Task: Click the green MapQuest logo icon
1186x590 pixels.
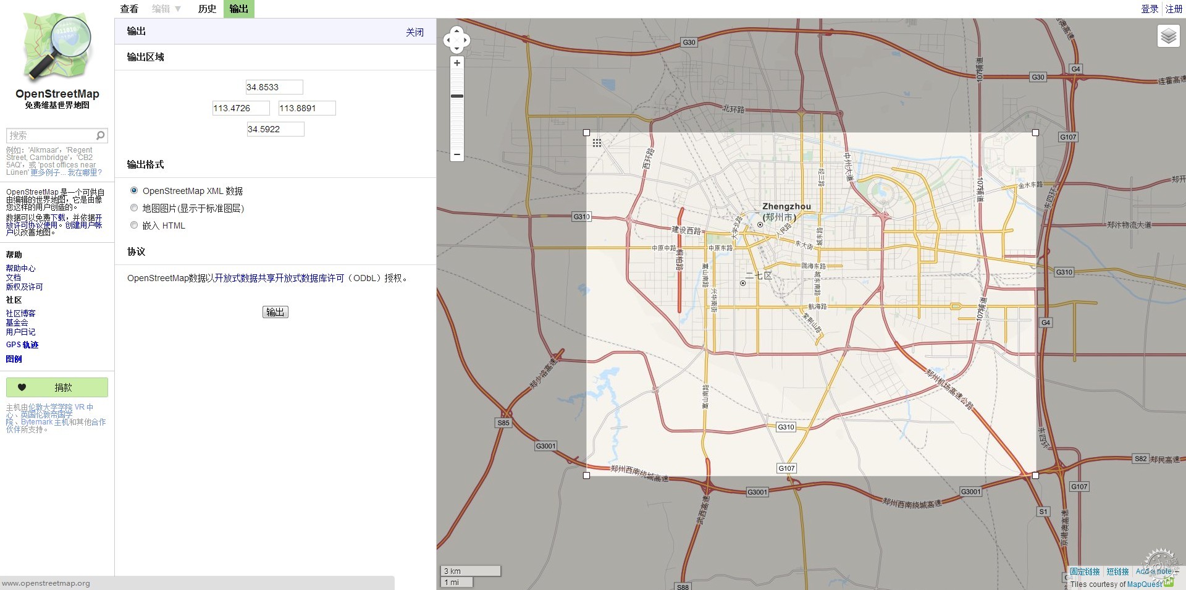Action: [1169, 582]
